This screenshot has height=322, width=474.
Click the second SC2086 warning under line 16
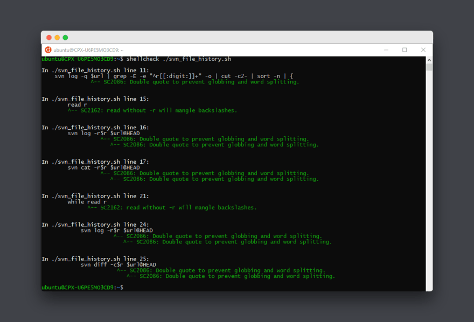click(x=214, y=145)
